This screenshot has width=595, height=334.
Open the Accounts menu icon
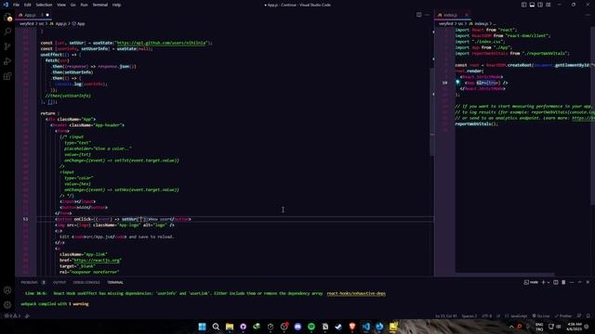(7, 290)
